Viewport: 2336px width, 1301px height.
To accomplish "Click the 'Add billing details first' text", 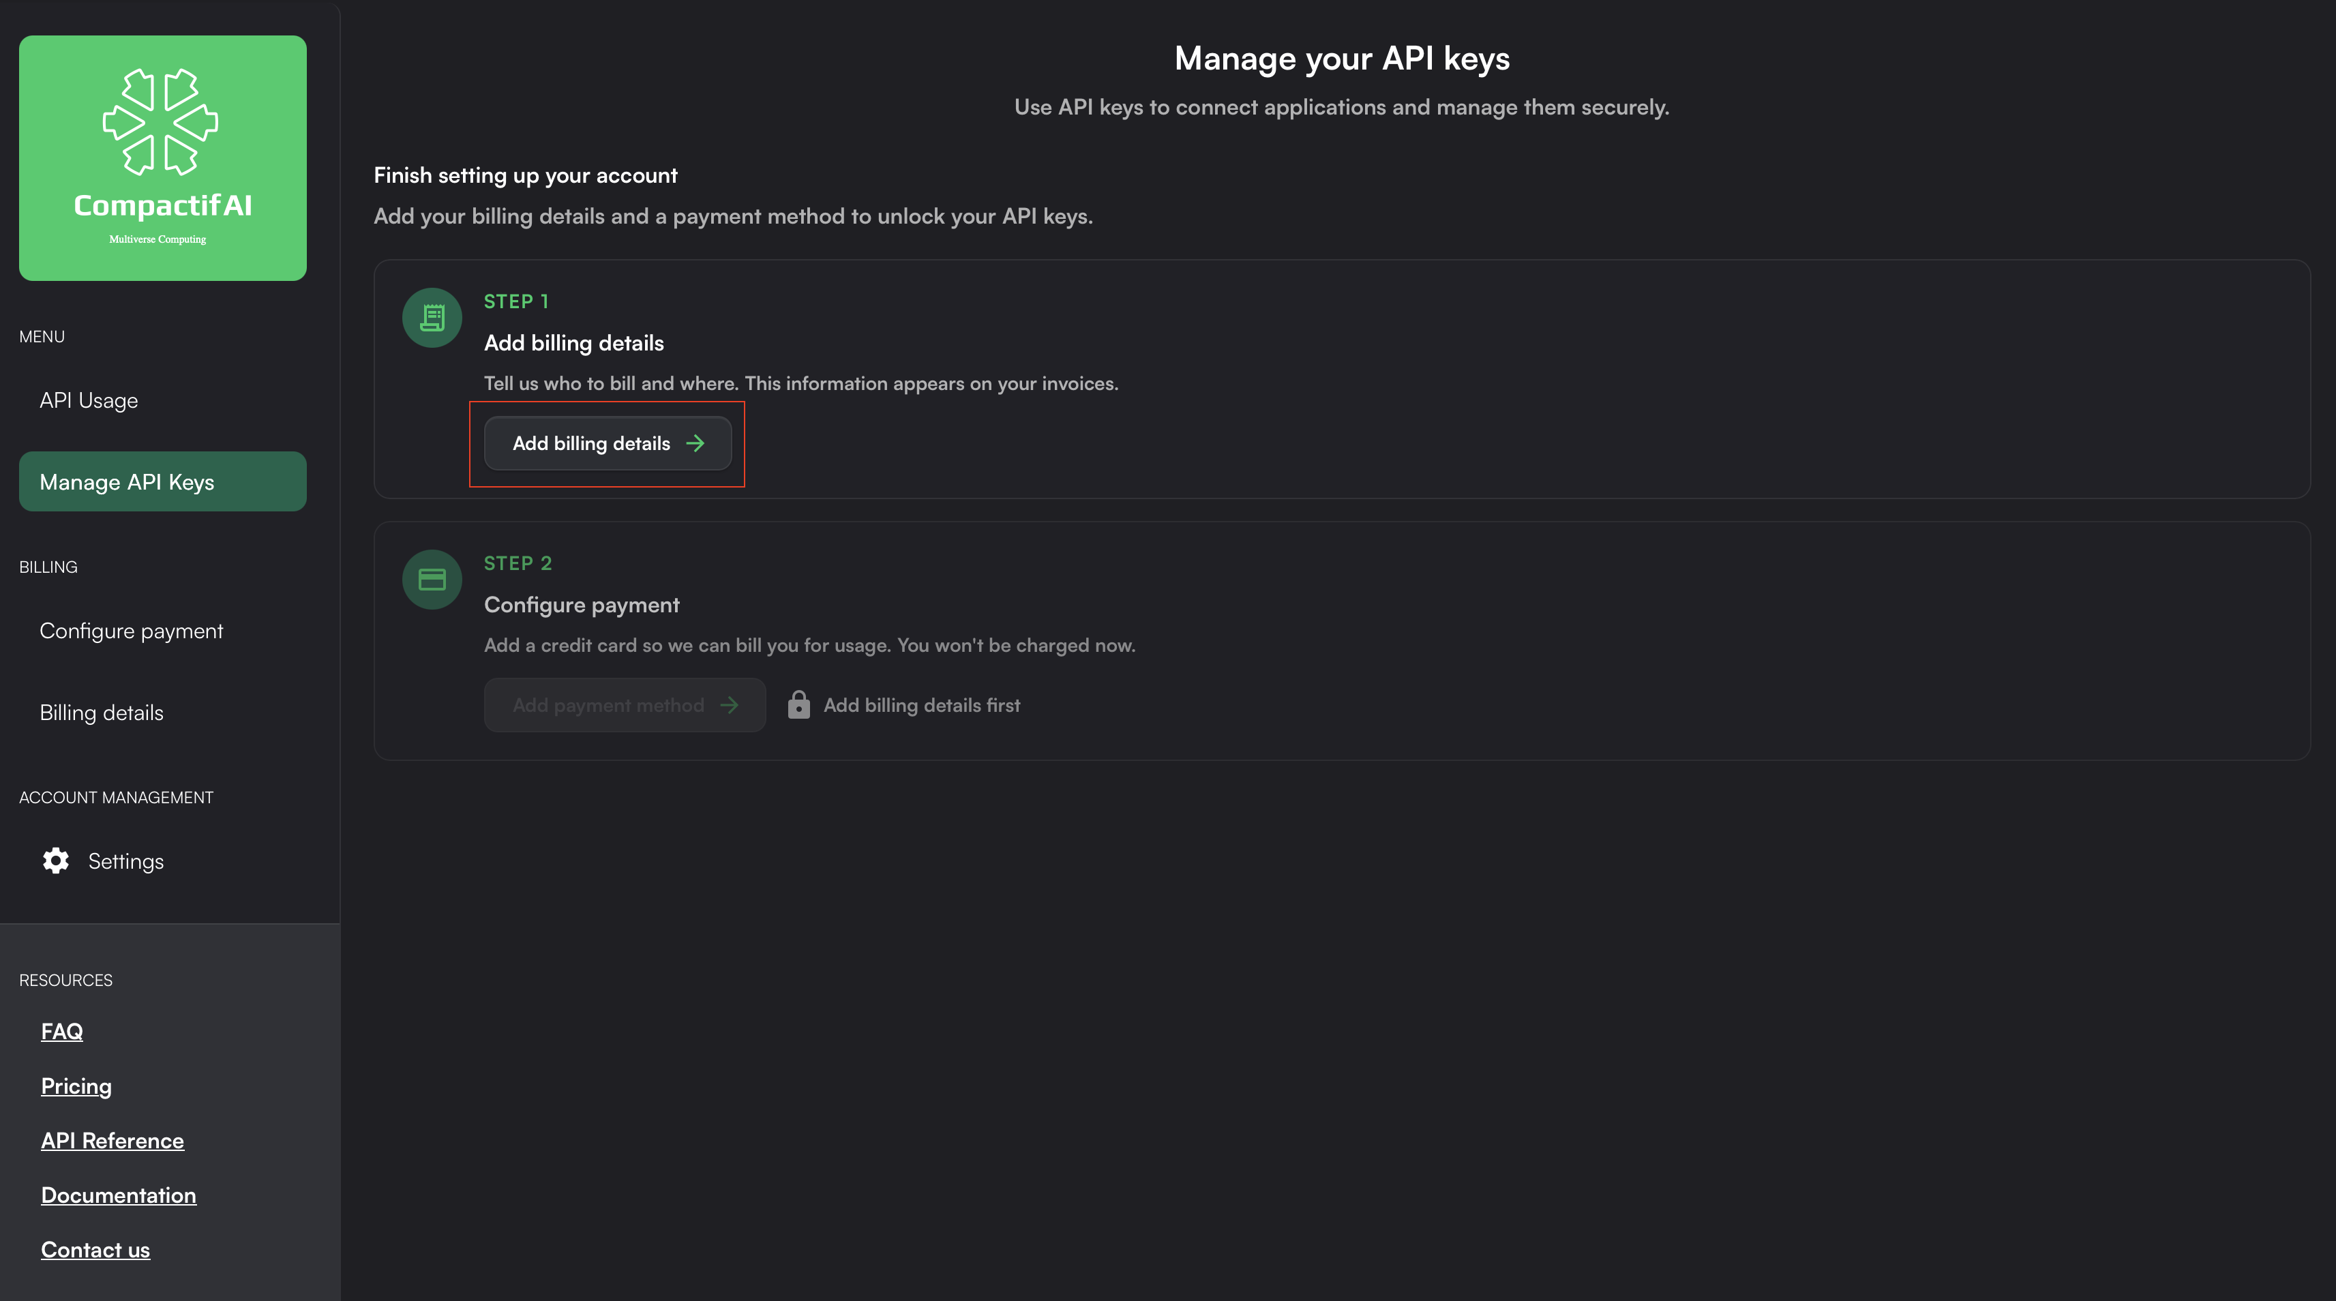I will click(x=921, y=704).
